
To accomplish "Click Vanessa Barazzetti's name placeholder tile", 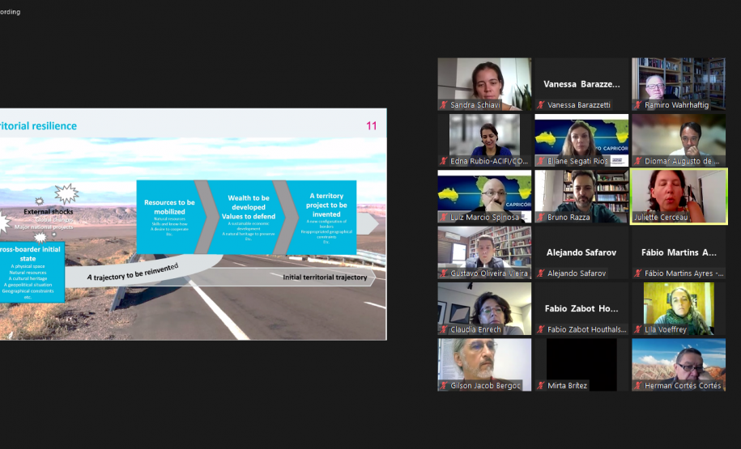I will 581,83.
